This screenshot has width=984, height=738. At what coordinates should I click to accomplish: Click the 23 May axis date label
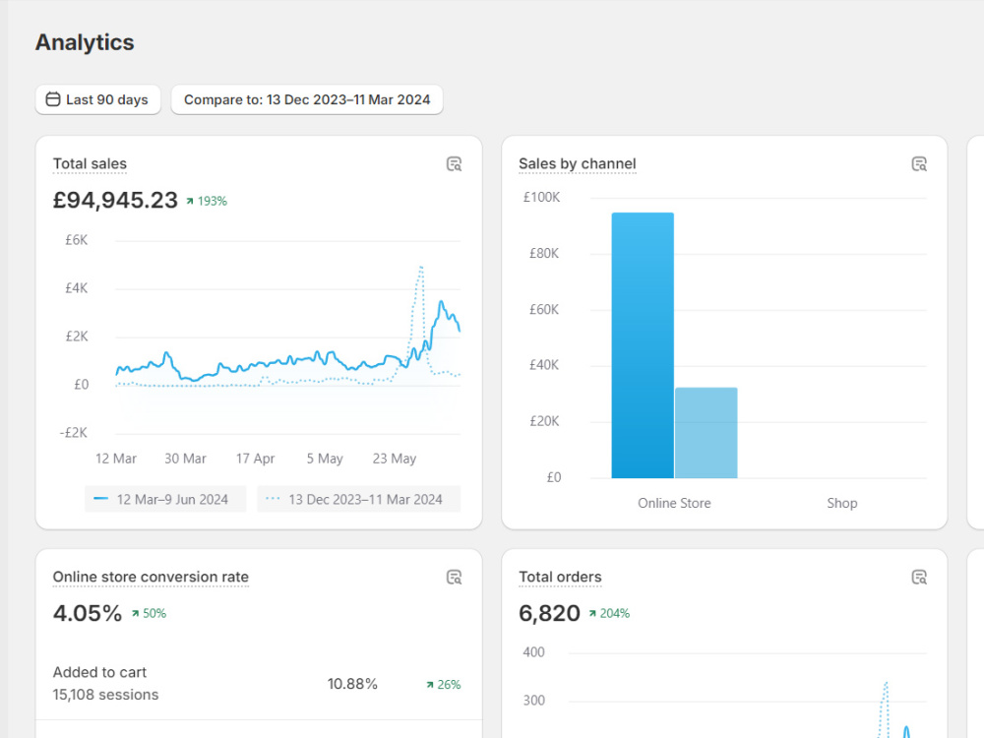[395, 459]
